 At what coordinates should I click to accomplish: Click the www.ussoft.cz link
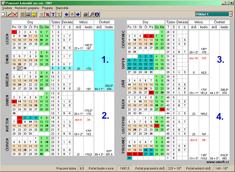[218, 162]
